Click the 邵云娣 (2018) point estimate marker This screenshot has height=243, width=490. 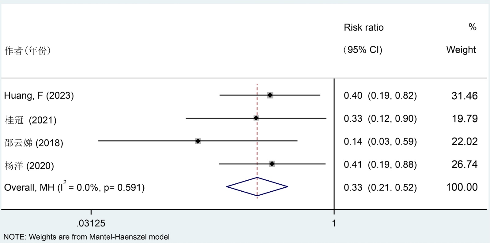pos(198,141)
